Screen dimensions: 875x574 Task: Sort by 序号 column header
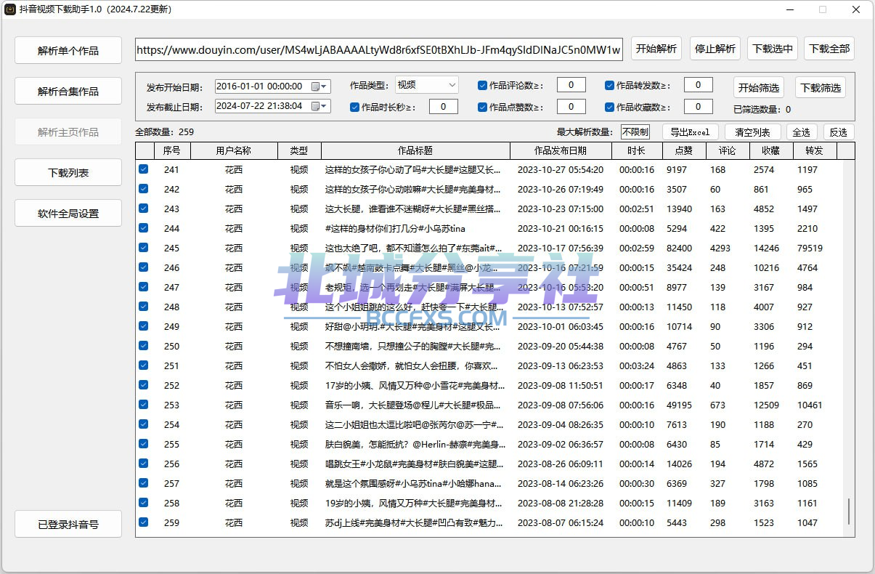click(172, 150)
